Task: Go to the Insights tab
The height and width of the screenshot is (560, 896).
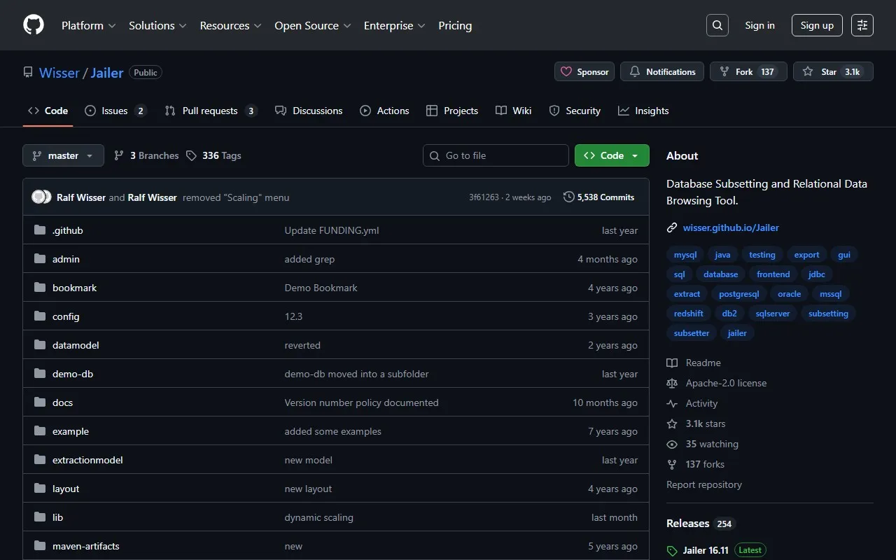Action: pos(643,111)
